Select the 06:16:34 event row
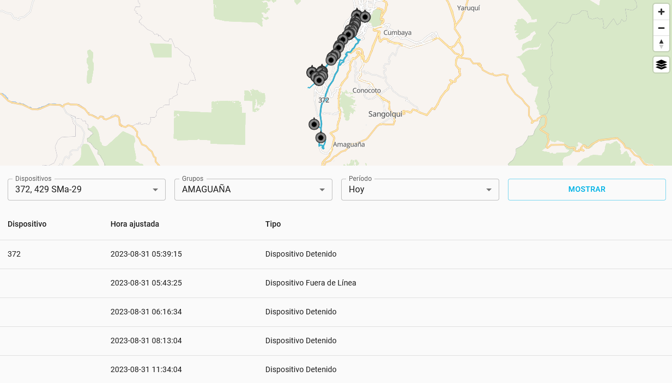 (x=336, y=312)
